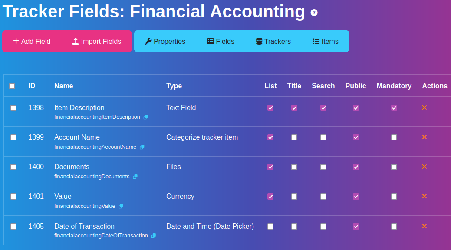Click the Import Fields button
Viewport: 451px width, 250px height.
97,41
